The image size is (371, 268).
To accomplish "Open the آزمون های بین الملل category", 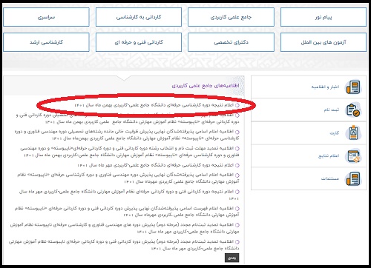I will (324, 42).
